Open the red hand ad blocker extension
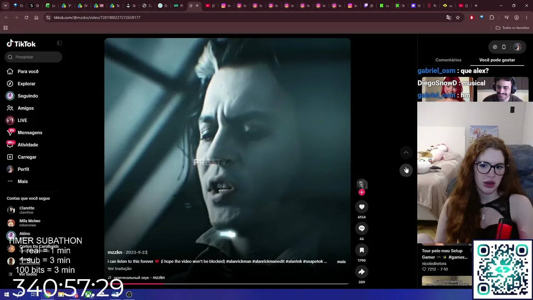533x300 pixels. tap(472, 17)
